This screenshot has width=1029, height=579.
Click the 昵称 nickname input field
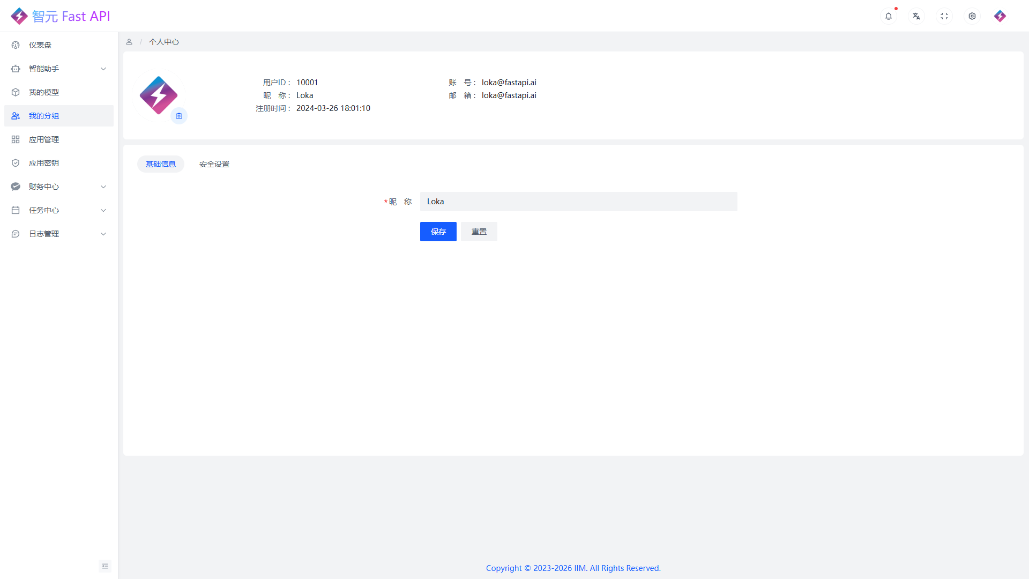tap(579, 202)
